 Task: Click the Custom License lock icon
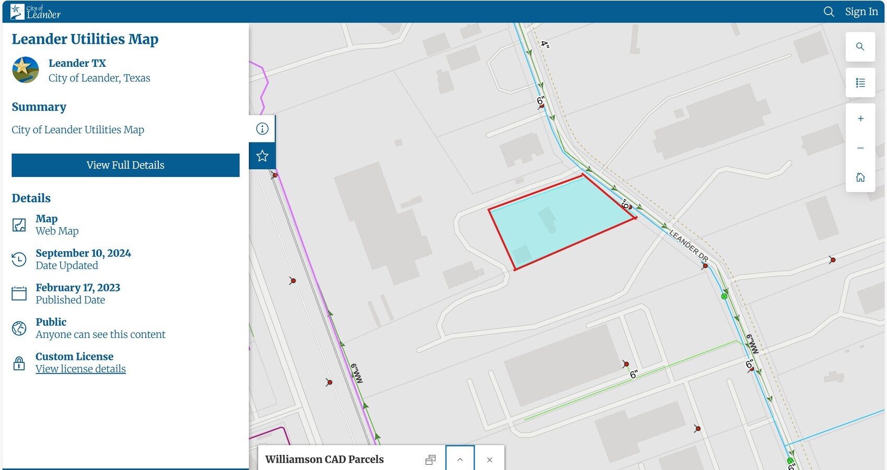(19, 363)
